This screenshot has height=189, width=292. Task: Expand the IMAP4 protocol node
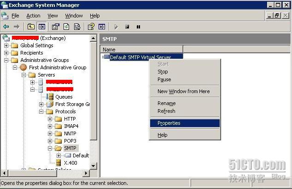pyautogui.click(x=50, y=126)
